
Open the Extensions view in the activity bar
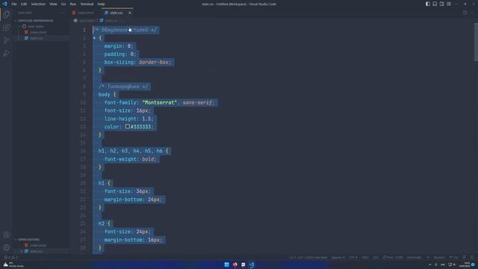pyautogui.click(x=7, y=28)
